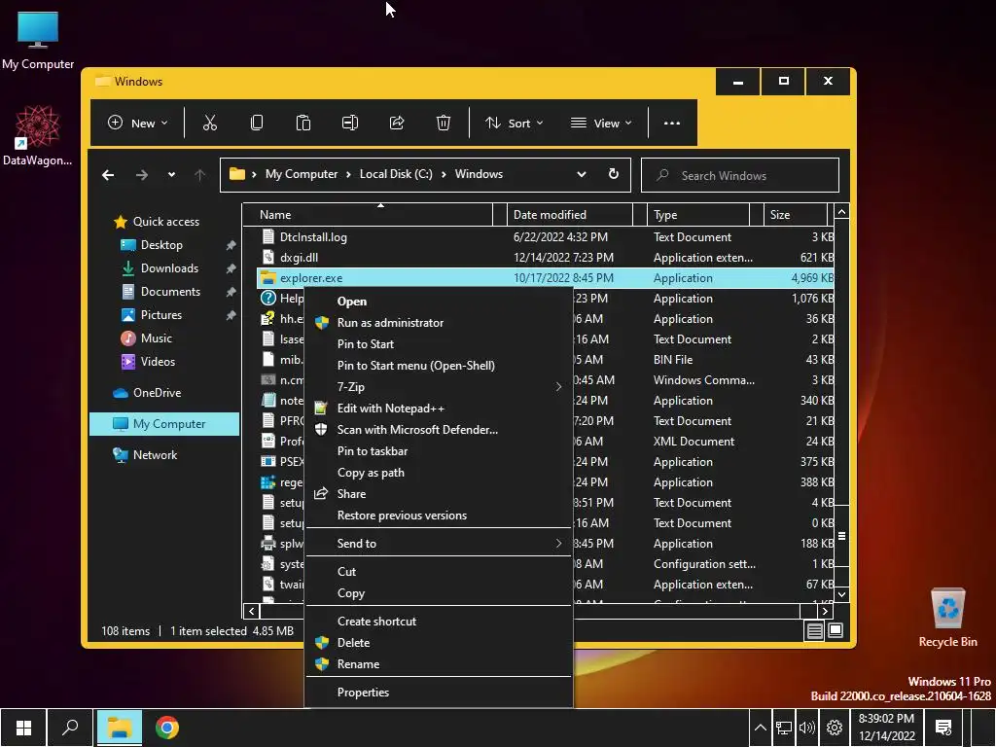Open the New dropdown button
This screenshot has height=747, width=996.
tap(137, 123)
